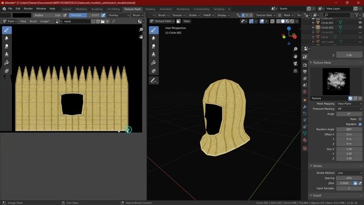Toggle viewport overlays button
364x205 pixels.
tap(262, 21)
